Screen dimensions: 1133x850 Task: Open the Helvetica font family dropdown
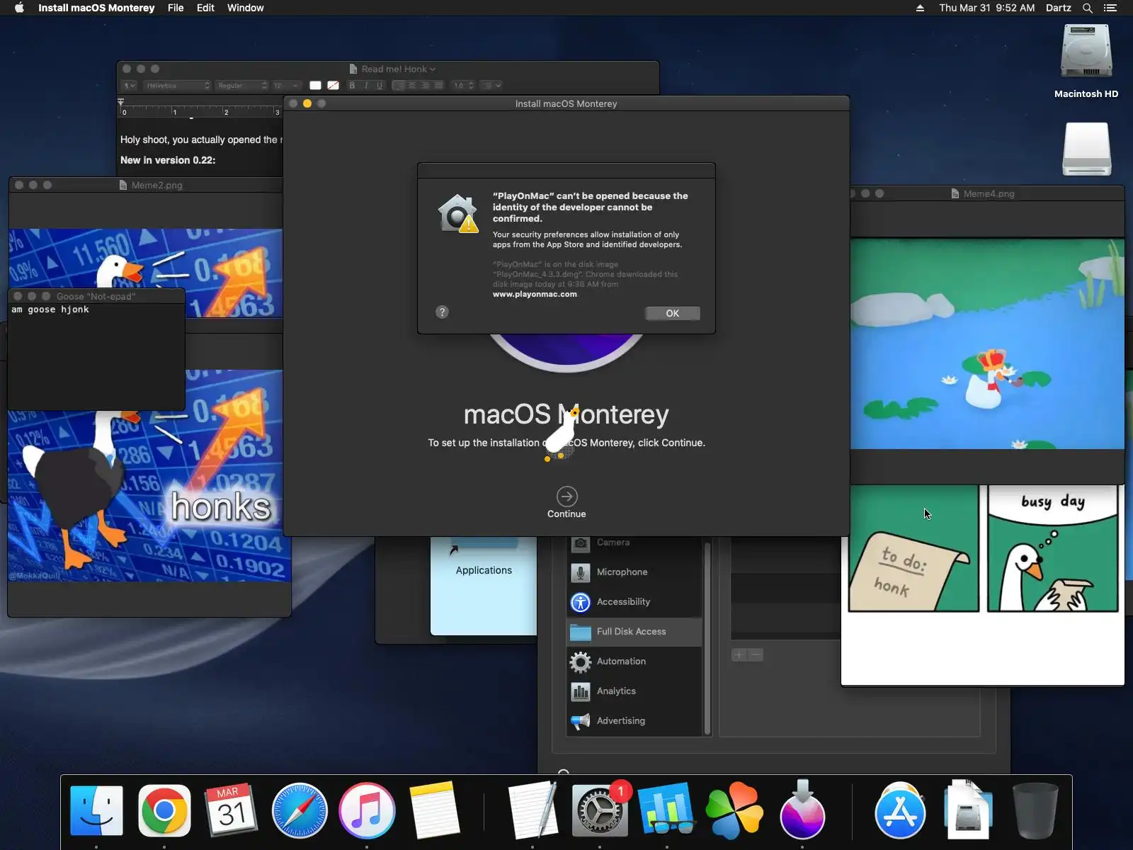(177, 86)
